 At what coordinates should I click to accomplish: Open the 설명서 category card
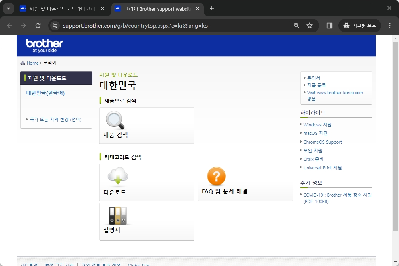pos(147,222)
